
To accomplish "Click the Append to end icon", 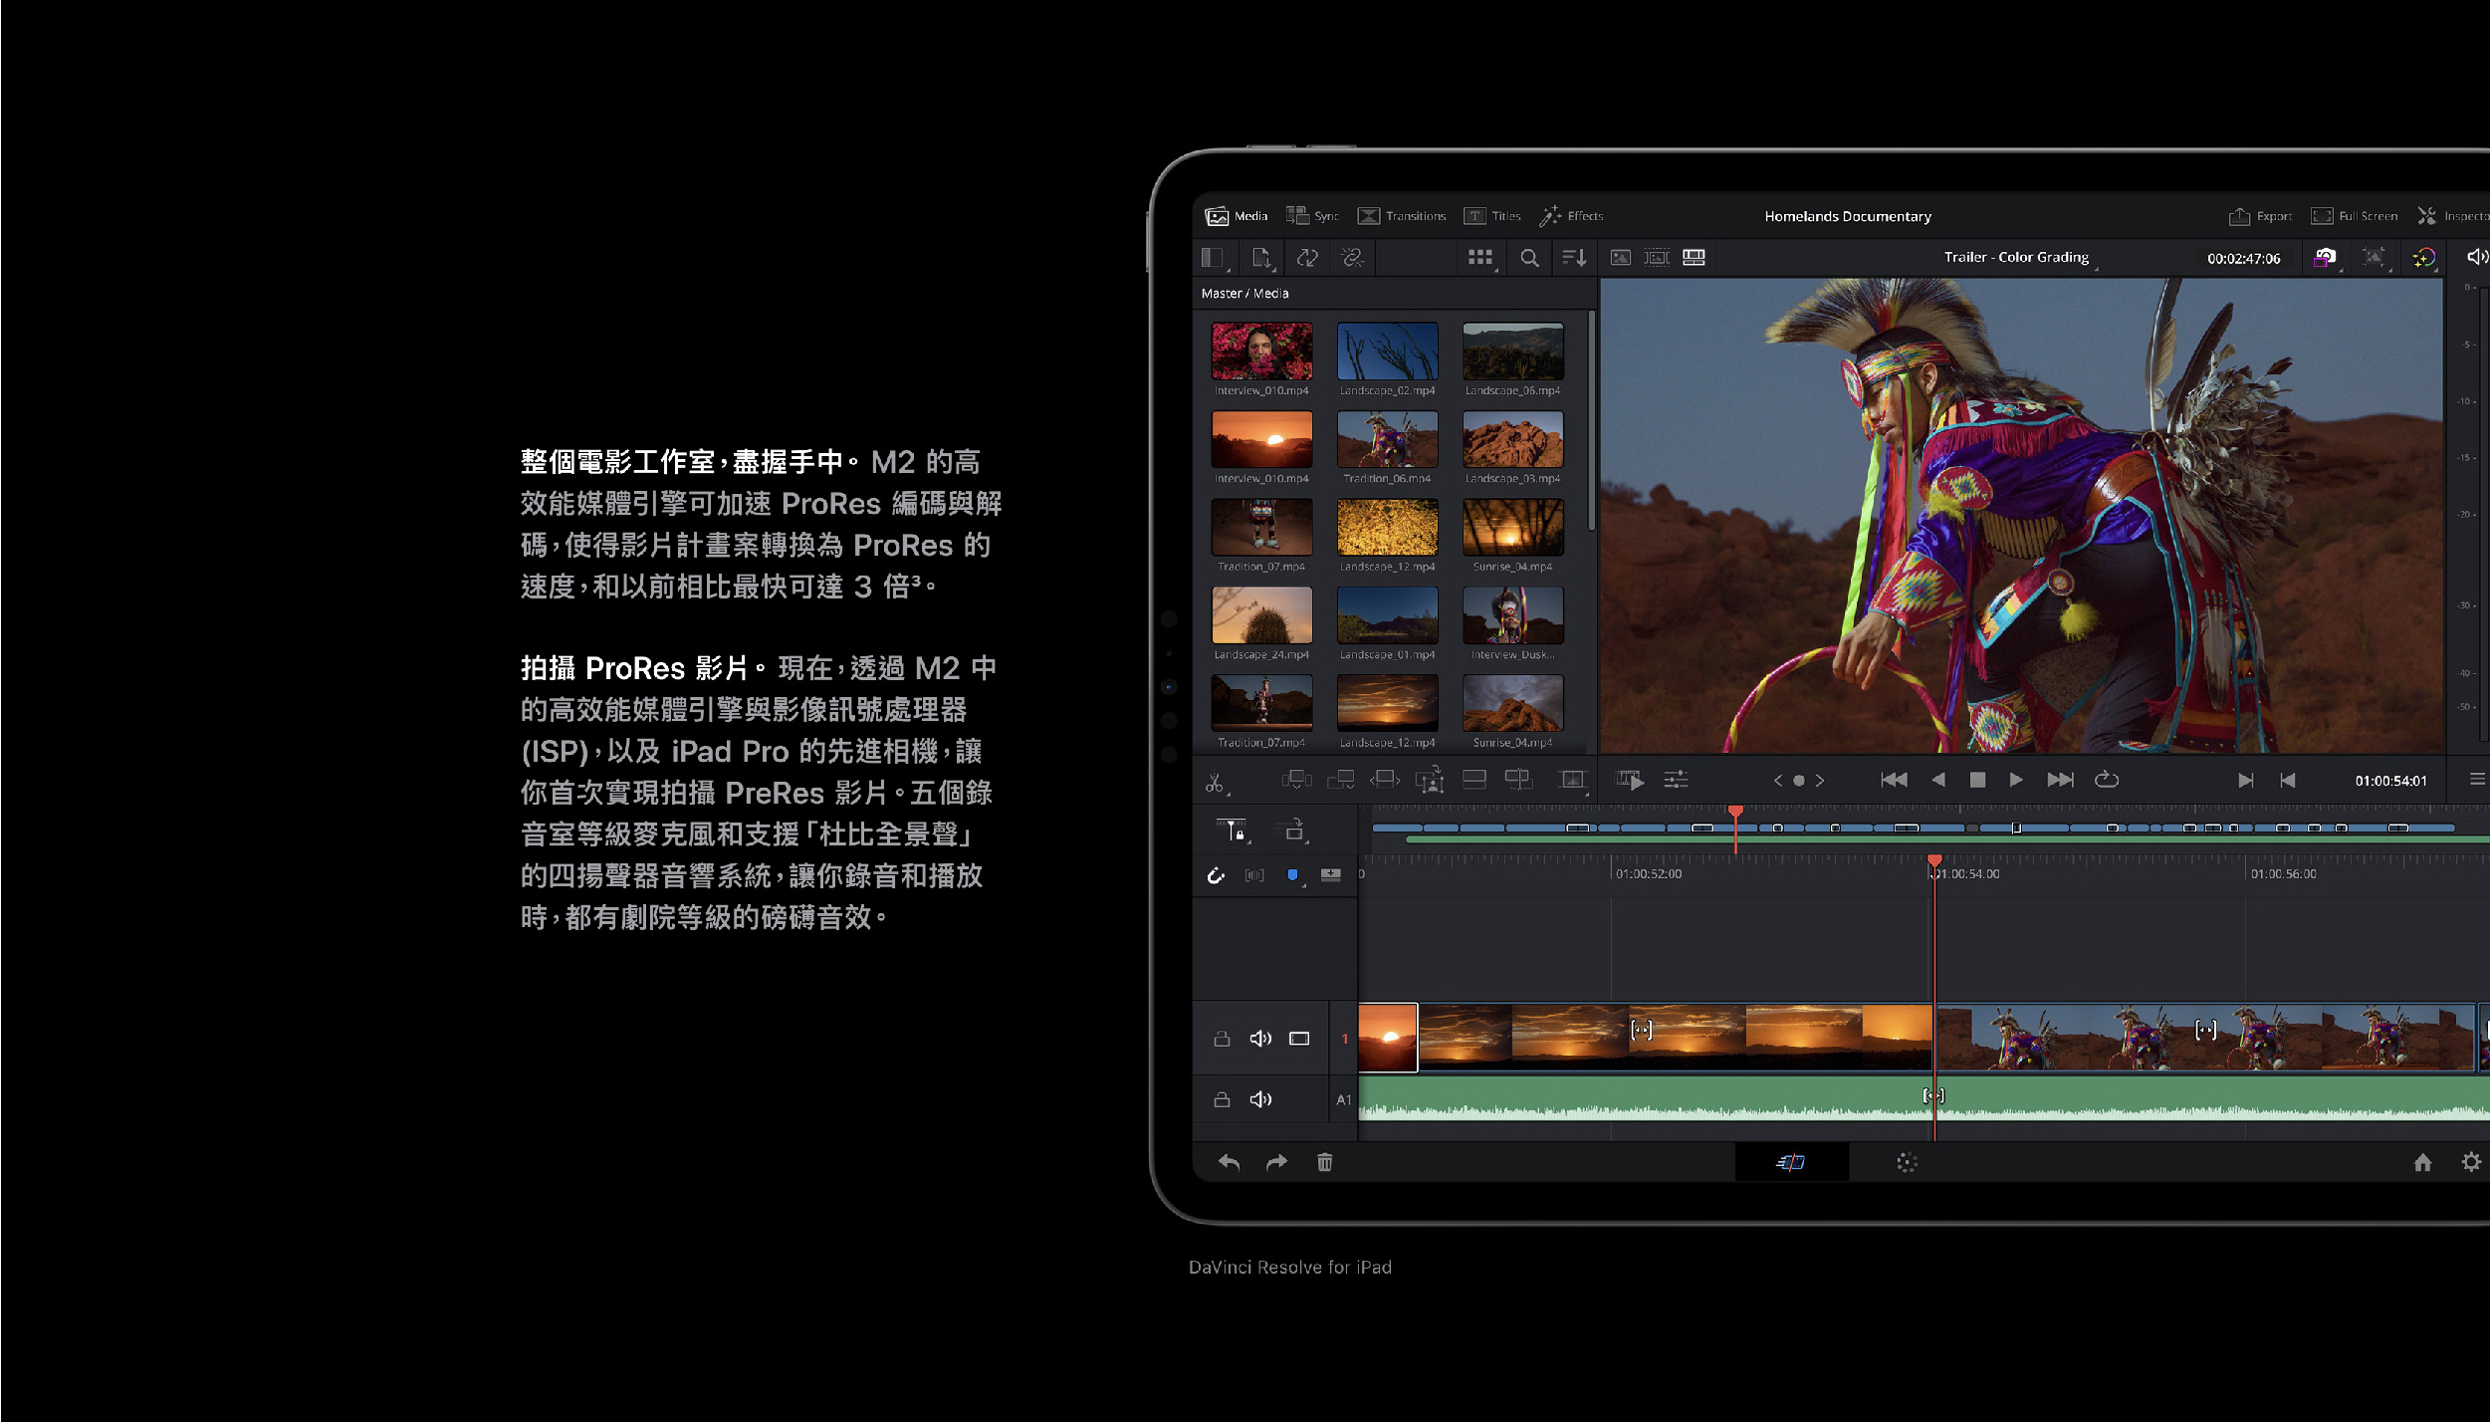I will (1340, 780).
